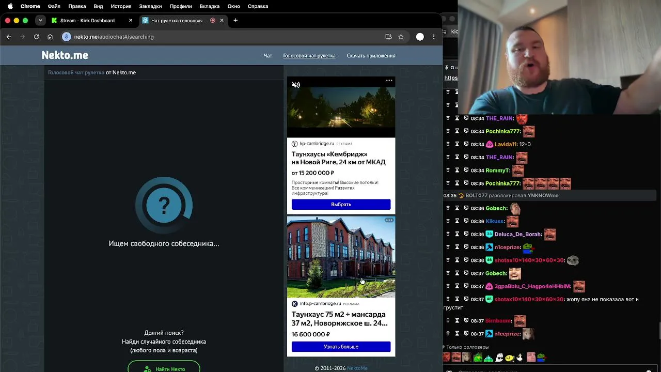This screenshot has width=661, height=372.
Task: Click the chat panel scrollbar thumb
Action: point(659,331)
